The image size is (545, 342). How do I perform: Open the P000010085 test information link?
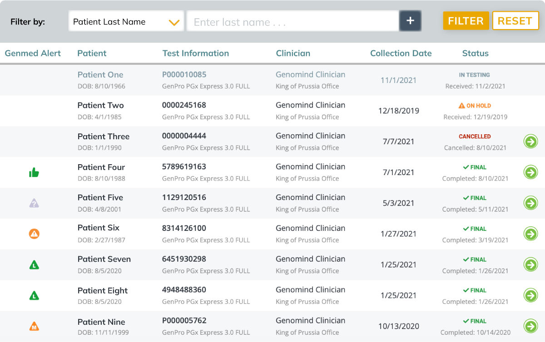coord(183,74)
